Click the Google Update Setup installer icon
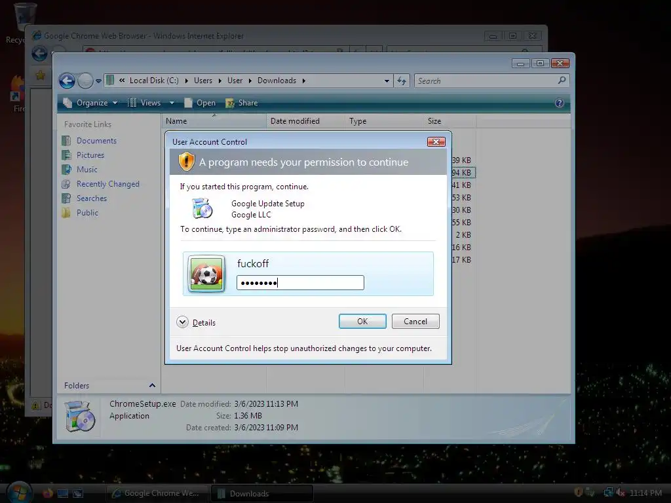 (202, 208)
